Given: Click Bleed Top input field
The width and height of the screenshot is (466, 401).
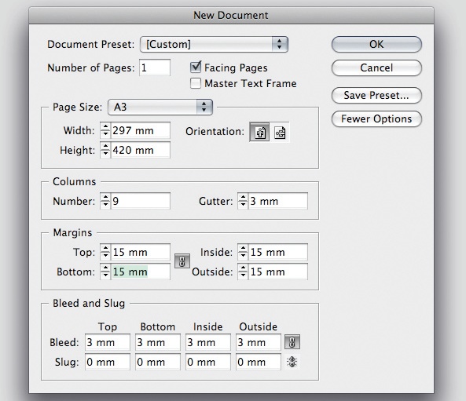Looking at the screenshot, I should [x=108, y=342].
